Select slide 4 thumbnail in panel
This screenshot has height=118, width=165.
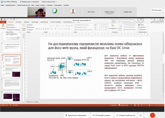tap(13, 72)
